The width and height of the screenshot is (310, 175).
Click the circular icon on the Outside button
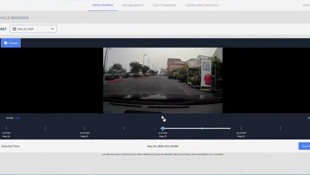[6, 43]
